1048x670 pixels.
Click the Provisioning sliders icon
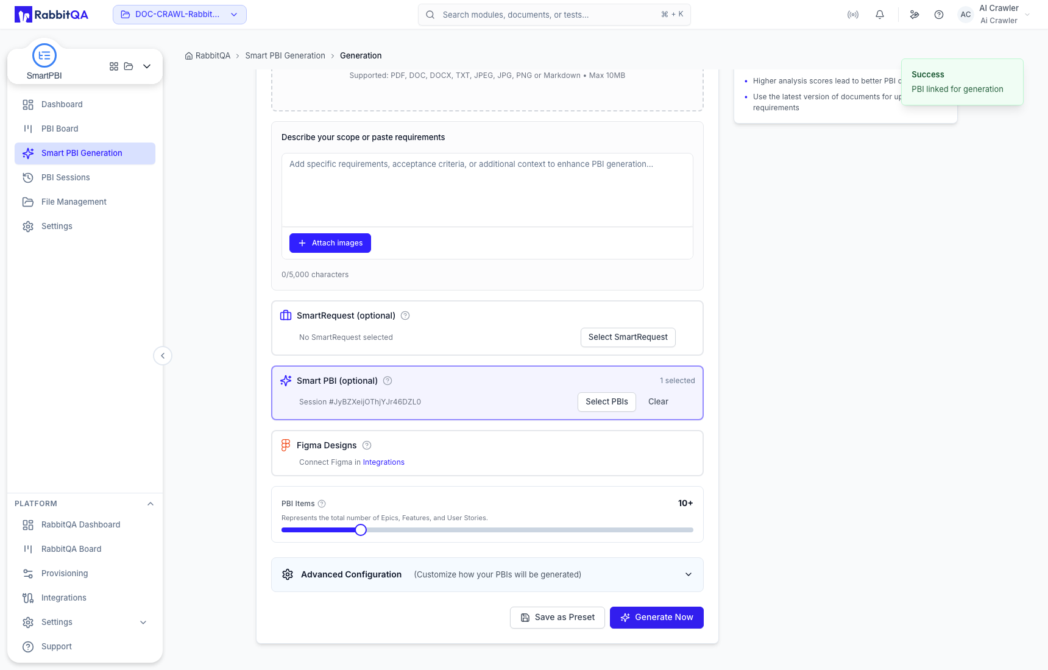point(28,573)
